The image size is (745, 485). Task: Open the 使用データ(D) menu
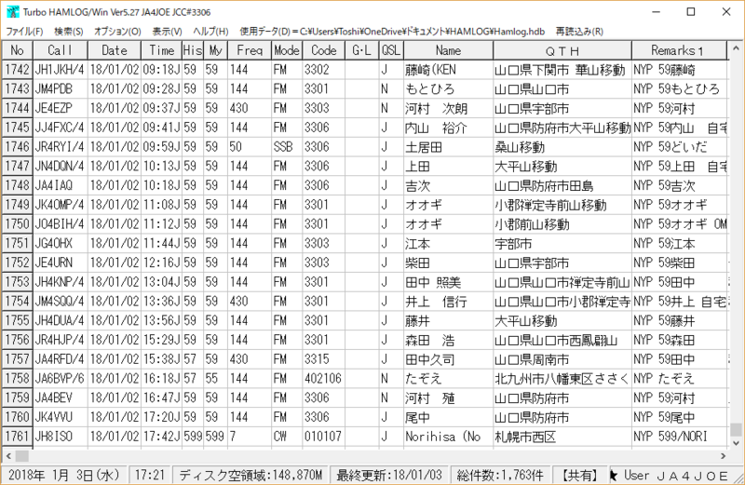pos(392,32)
